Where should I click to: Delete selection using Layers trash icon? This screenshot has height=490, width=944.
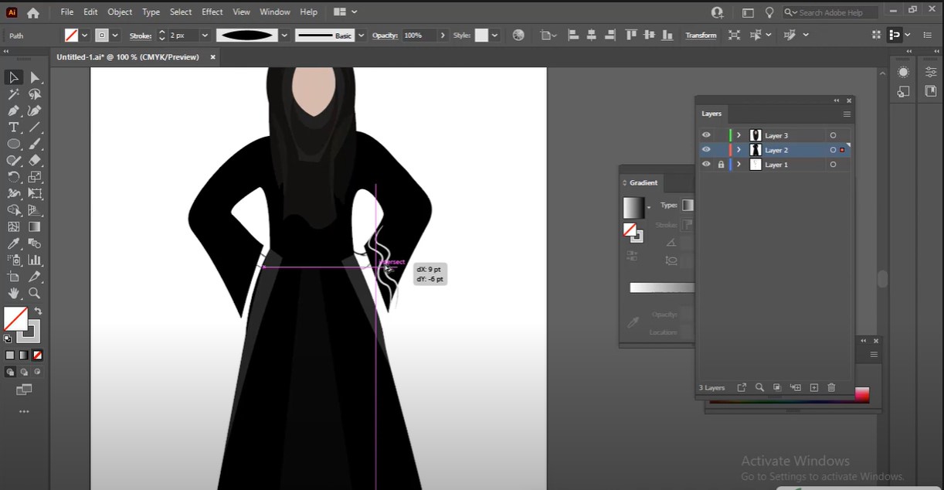pyautogui.click(x=831, y=387)
